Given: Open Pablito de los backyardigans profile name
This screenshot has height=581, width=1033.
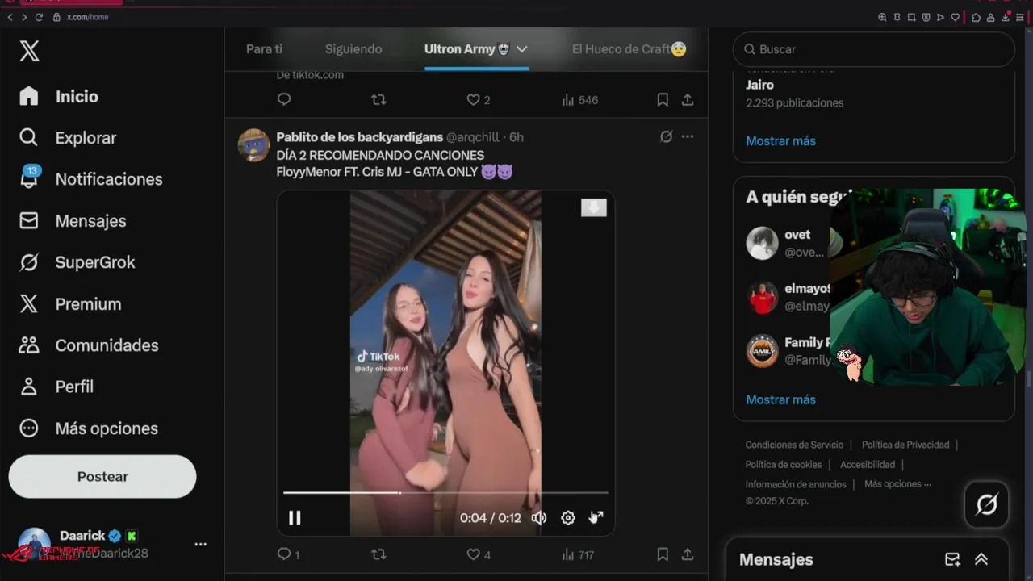Looking at the screenshot, I should [x=359, y=137].
